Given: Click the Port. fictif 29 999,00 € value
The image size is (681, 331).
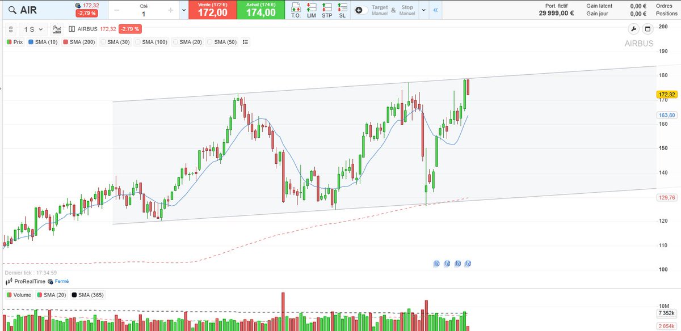Looking at the screenshot, I should (557, 14).
